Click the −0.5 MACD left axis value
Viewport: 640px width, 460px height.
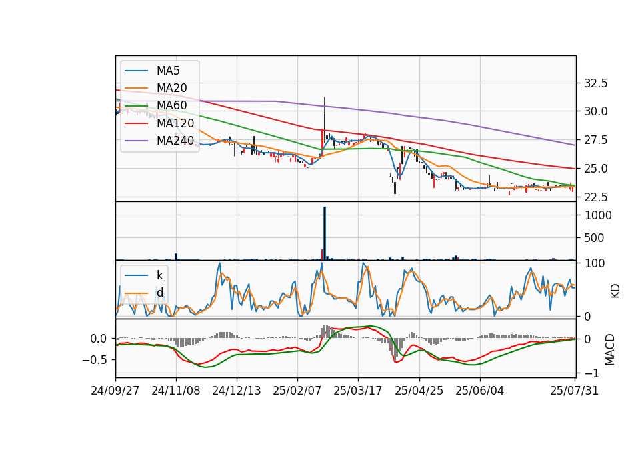(95, 360)
